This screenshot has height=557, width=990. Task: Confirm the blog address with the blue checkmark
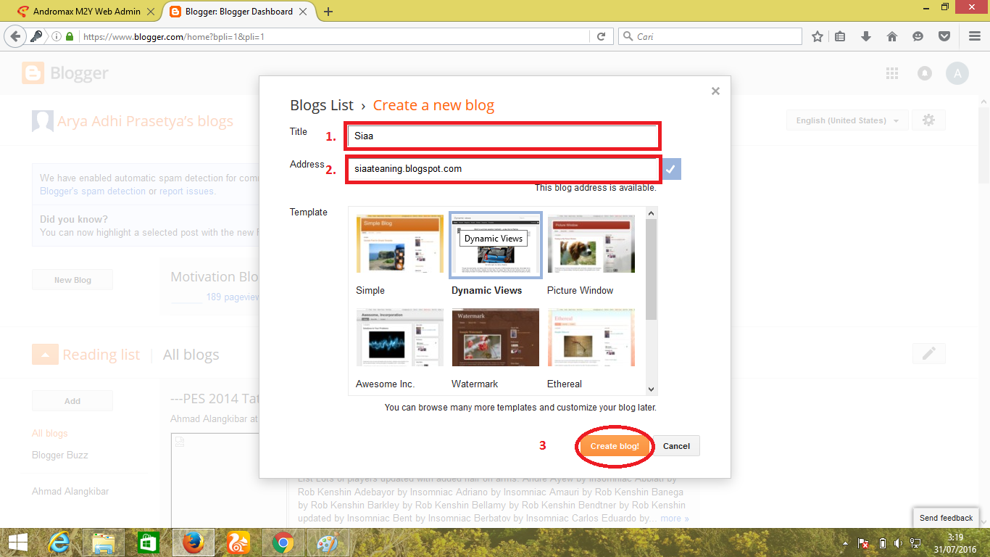coord(670,168)
